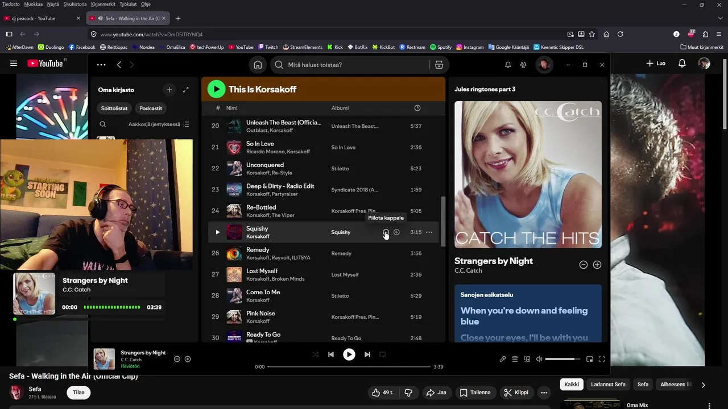Open Spotify browse icon in search bar
This screenshot has height=409, width=728.
pos(439,65)
